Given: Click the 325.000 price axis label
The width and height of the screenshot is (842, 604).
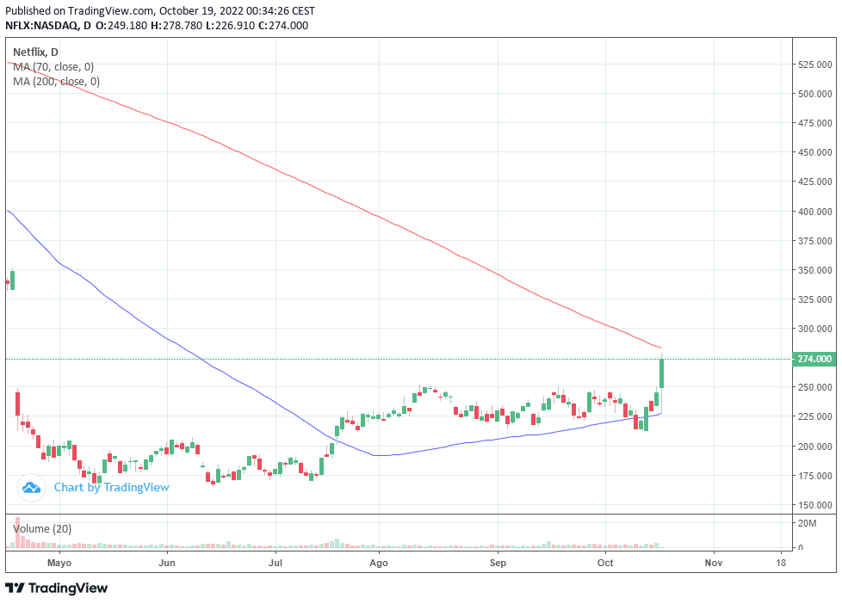Looking at the screenshot, I should [x=814, y=299].
